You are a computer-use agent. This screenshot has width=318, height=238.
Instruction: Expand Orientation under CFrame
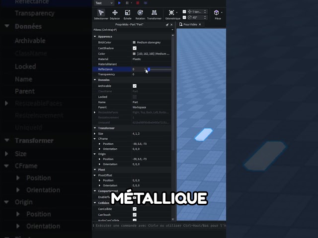(x=99, y=149)
